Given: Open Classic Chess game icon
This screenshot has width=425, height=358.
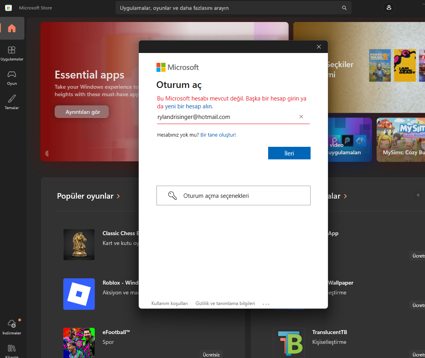Looking at the screenshot, I should (x=79, y=245).
